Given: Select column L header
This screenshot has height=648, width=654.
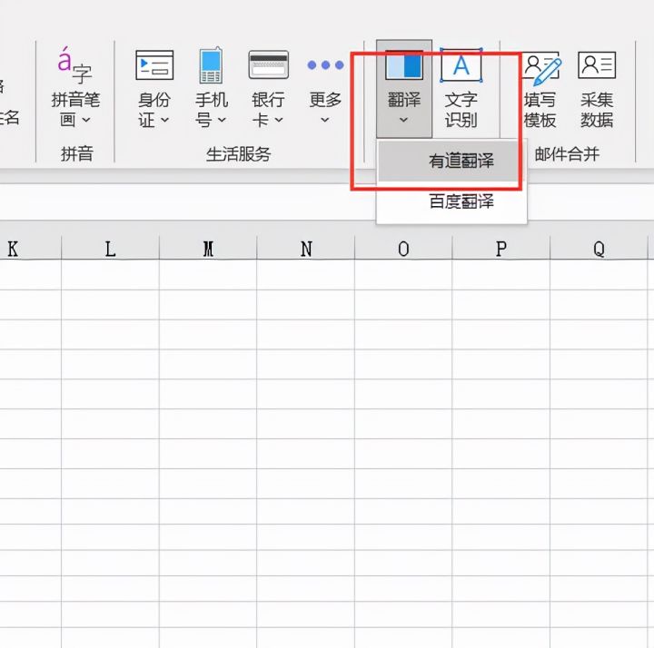Looking at the screenshot, I should (111, 250).
